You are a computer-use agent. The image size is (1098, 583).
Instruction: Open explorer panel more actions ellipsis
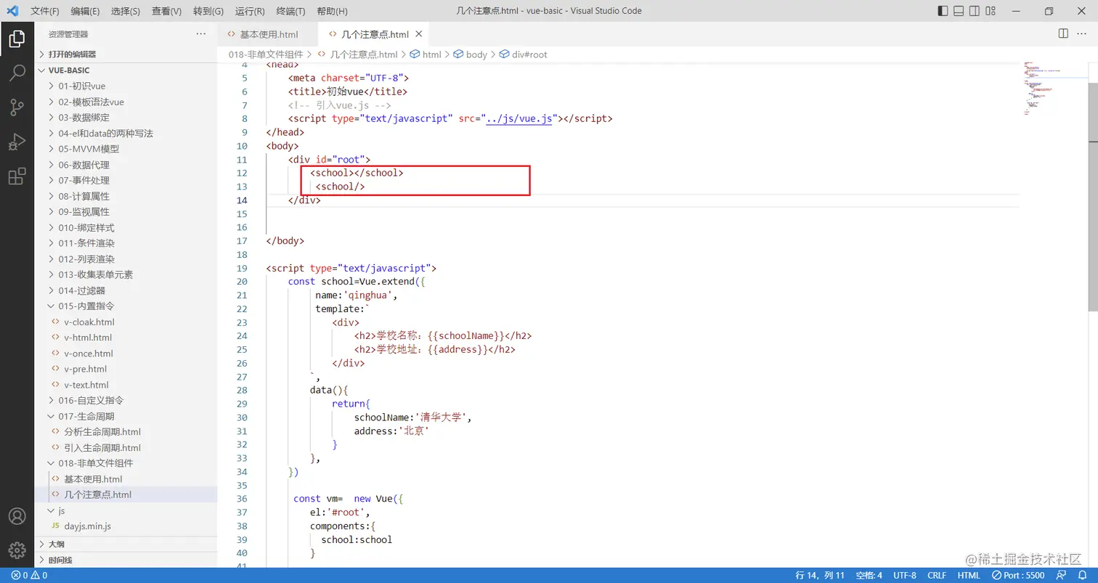[201, 34]
